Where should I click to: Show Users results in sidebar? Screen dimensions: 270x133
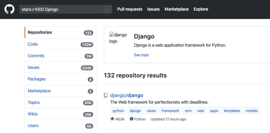(x=60, y=126)
